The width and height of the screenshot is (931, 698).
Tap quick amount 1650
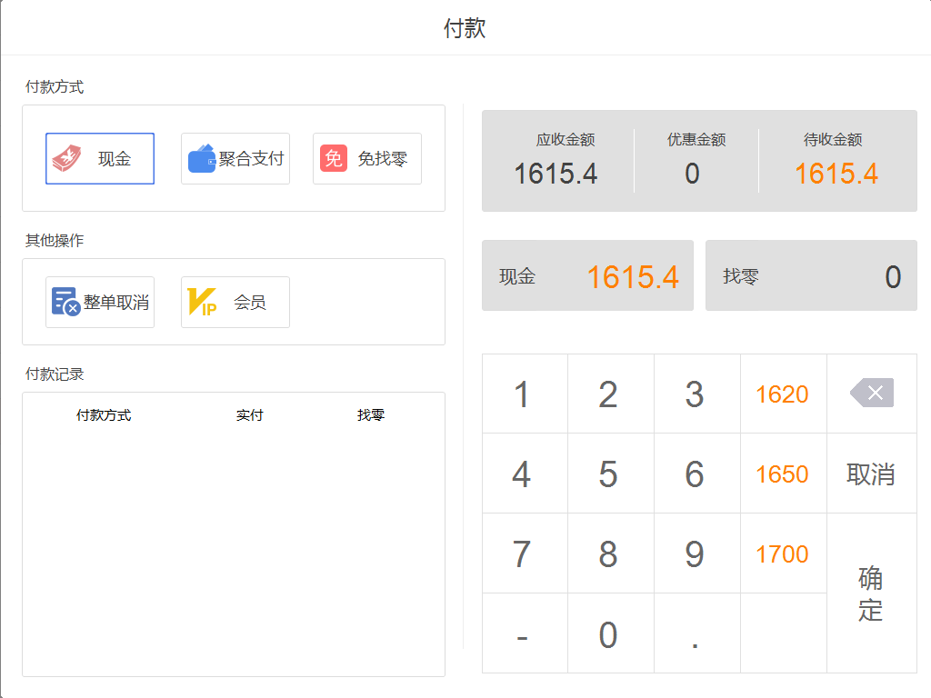(783, 474)
